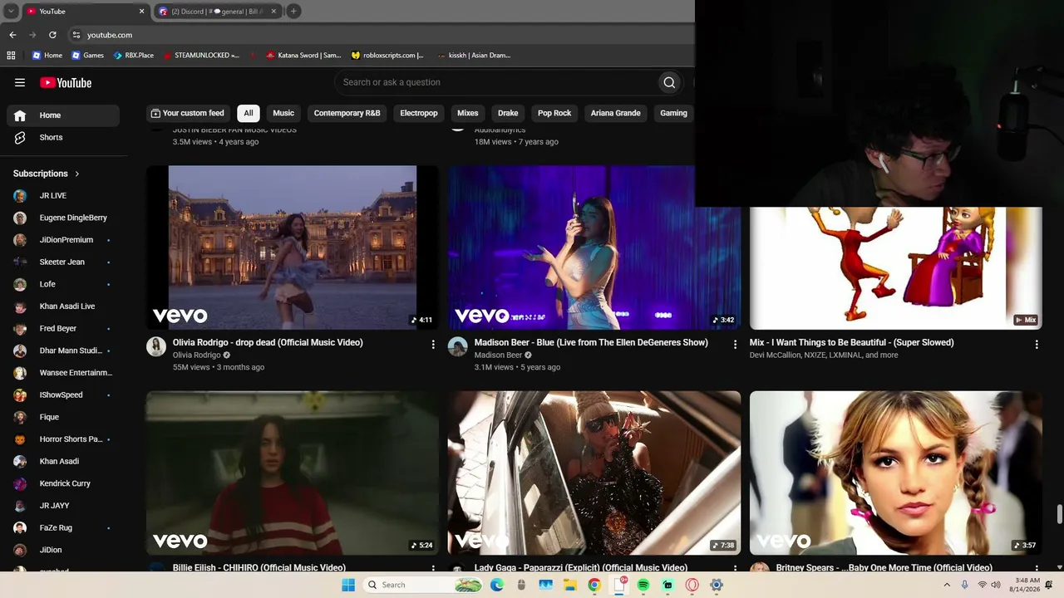Click the microphone icon in system tray
1064x598 pixels.
964,585
